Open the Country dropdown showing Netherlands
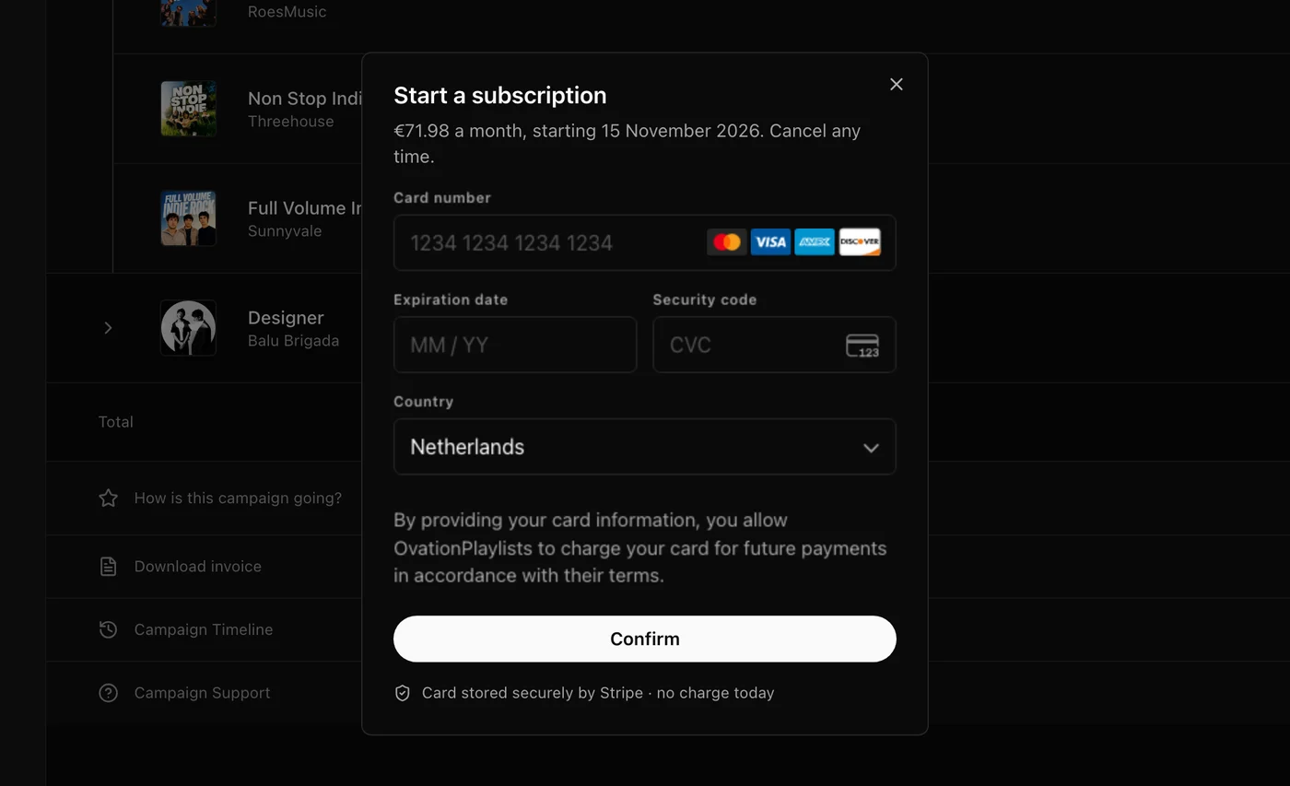 coord(644,447)
